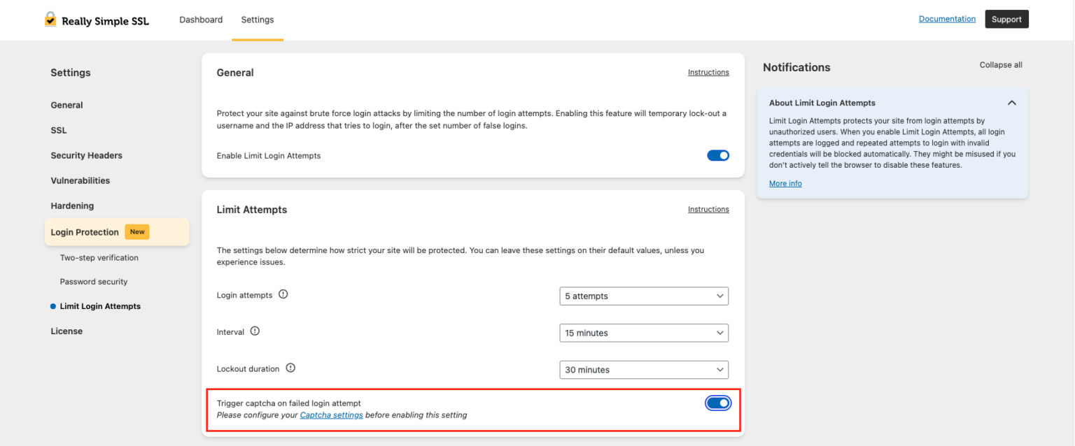This screenshot has width=1075, height=446.
Task: Click Collapse all in Notifications panel
Action: point(1000,64)
